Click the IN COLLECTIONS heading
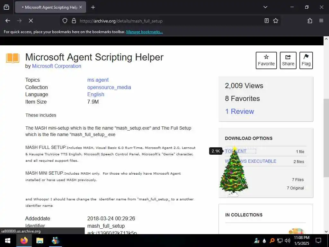This screenshot has height=247, width=329. click(x=244, y=215)
